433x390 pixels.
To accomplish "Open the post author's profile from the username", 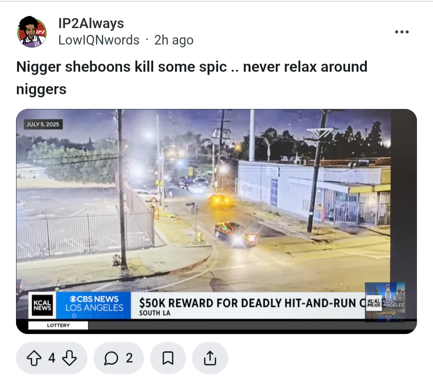I will click(99, 40).
